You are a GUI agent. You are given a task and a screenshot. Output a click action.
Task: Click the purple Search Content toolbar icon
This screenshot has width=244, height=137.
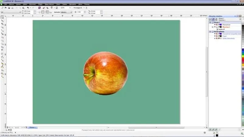click(x=40, y=8)
